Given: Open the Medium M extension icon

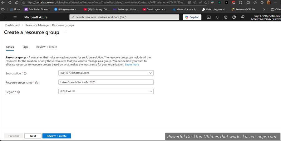Looking at the screenshot, I should (226, 2).
